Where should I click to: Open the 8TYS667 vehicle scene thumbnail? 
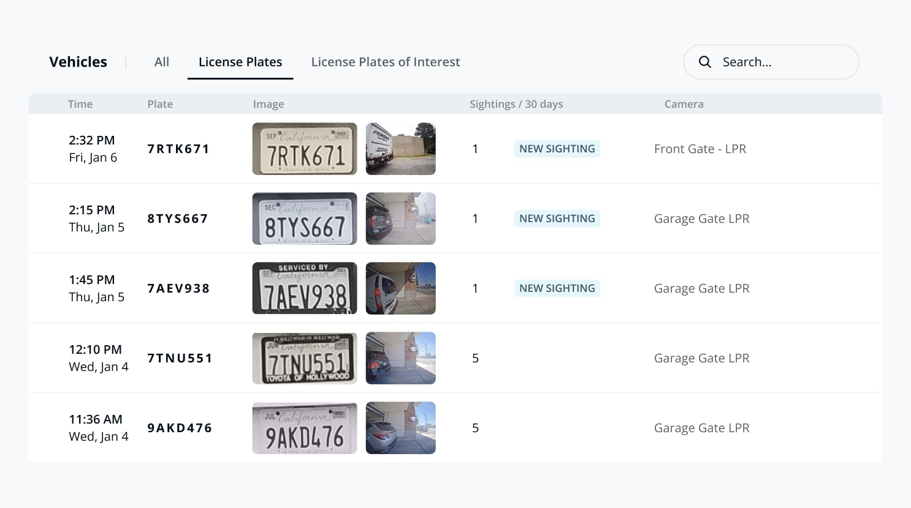401,219
